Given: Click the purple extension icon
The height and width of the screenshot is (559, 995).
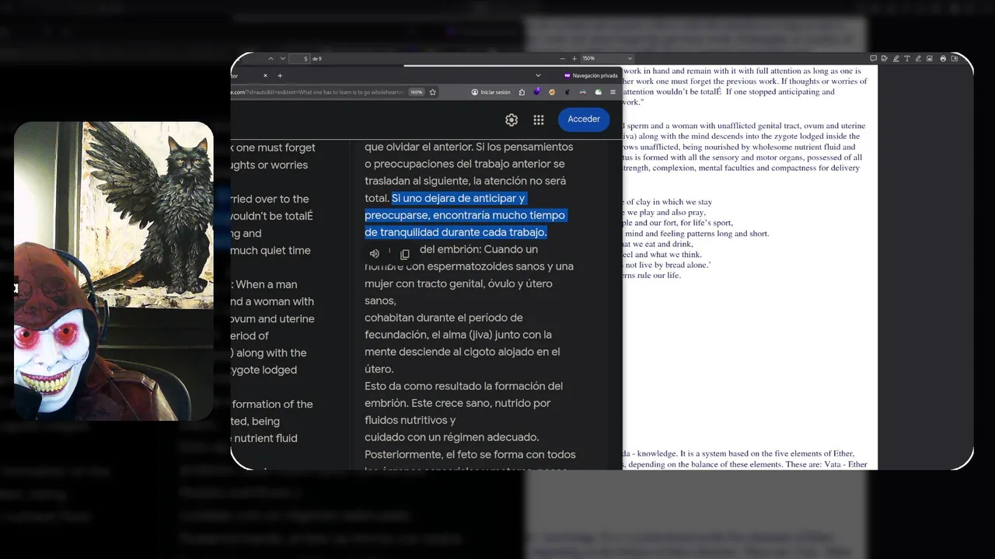Looking at the screenshot, I should pos(537,91).
